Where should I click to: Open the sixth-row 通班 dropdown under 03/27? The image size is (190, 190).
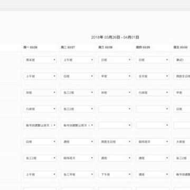coord(78,141)
